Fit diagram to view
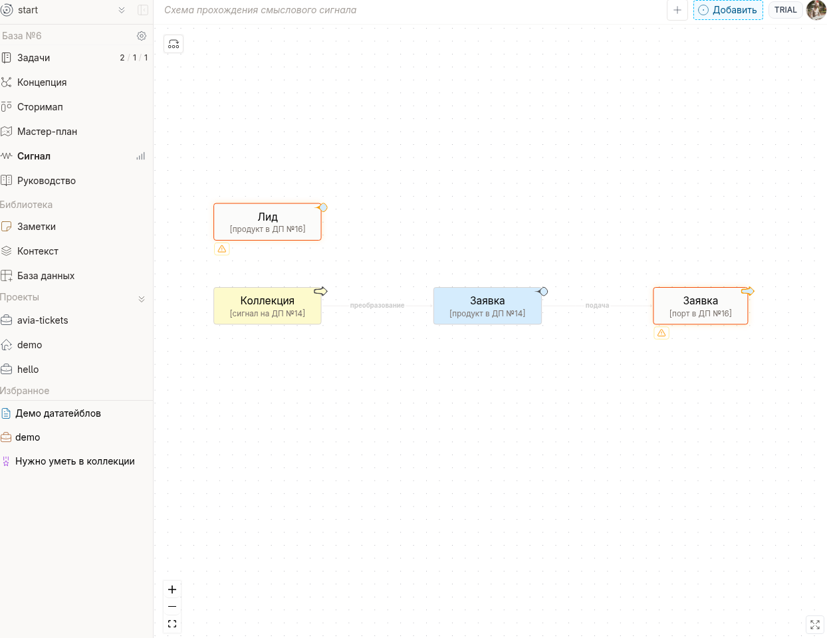Image resolution: width=827 pixels, height=638 pixels. (172, 624)
